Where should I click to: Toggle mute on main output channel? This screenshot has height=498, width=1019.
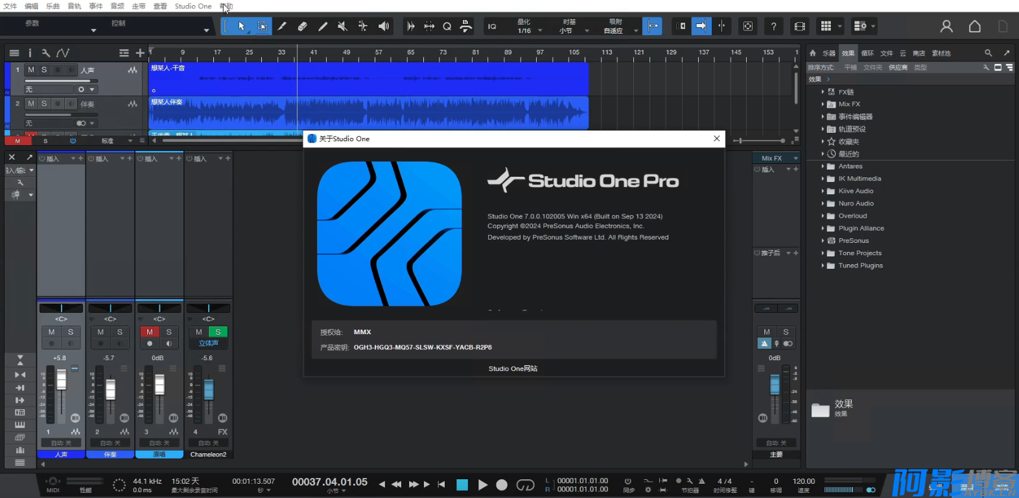coord(766,332)
